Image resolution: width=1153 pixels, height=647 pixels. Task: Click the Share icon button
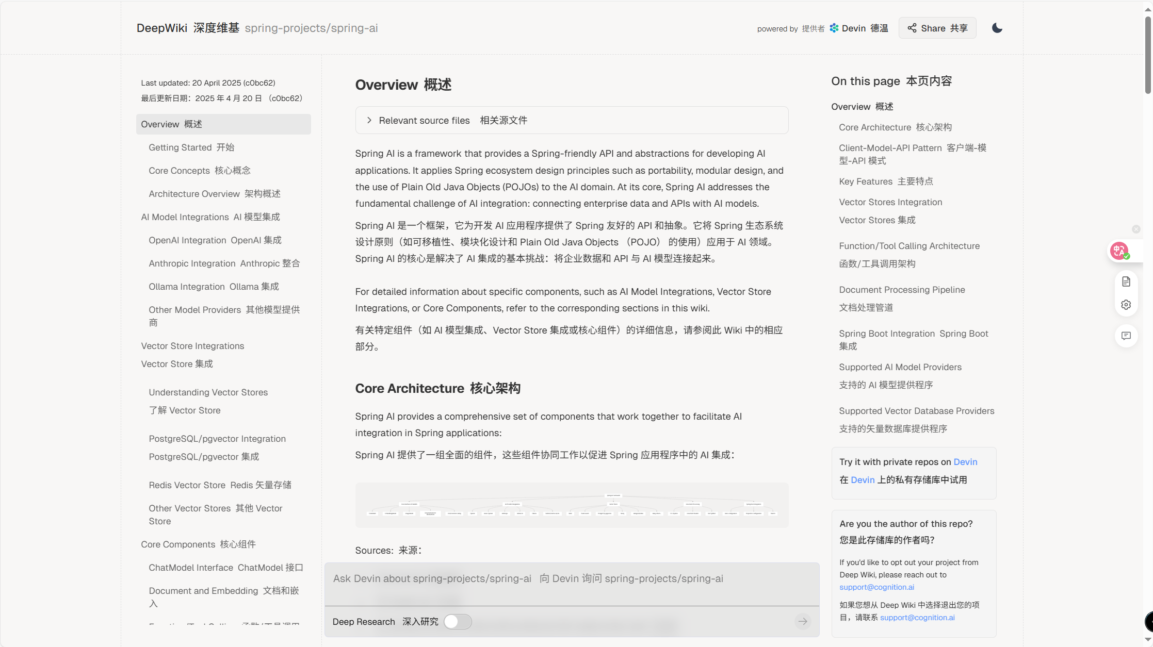937,28
